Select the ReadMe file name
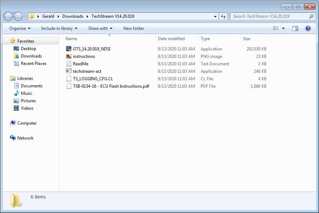 pyautogui.click(x=80, y=64)
